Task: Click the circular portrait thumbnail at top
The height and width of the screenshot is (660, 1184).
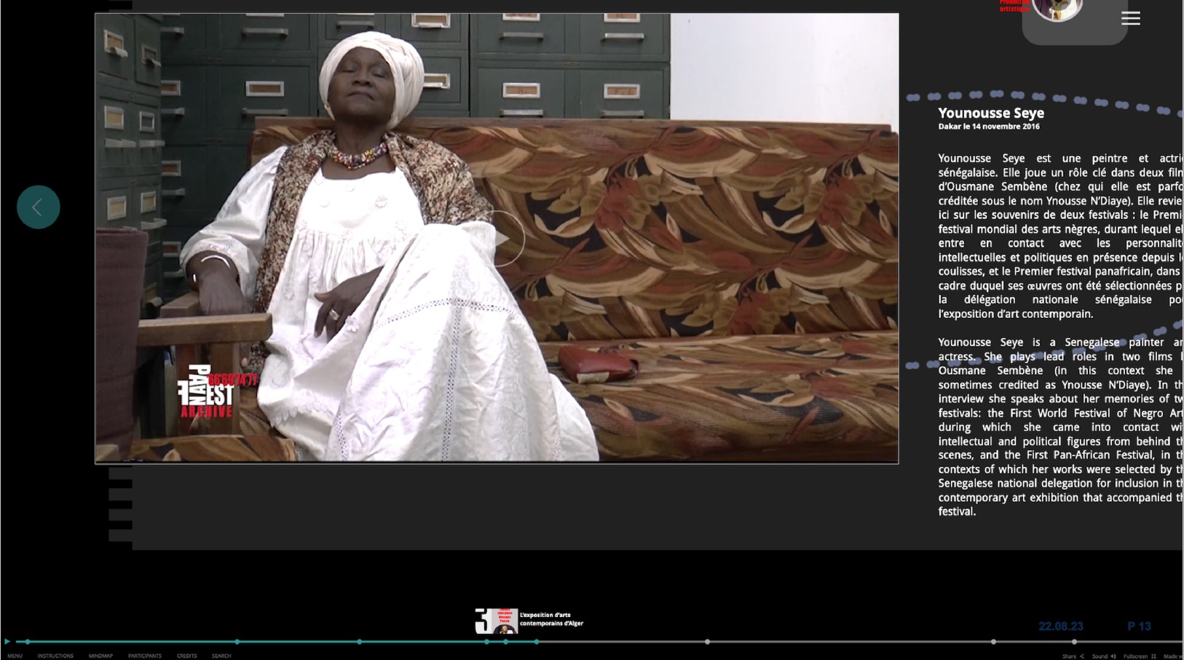Action: coord(1057,9)
